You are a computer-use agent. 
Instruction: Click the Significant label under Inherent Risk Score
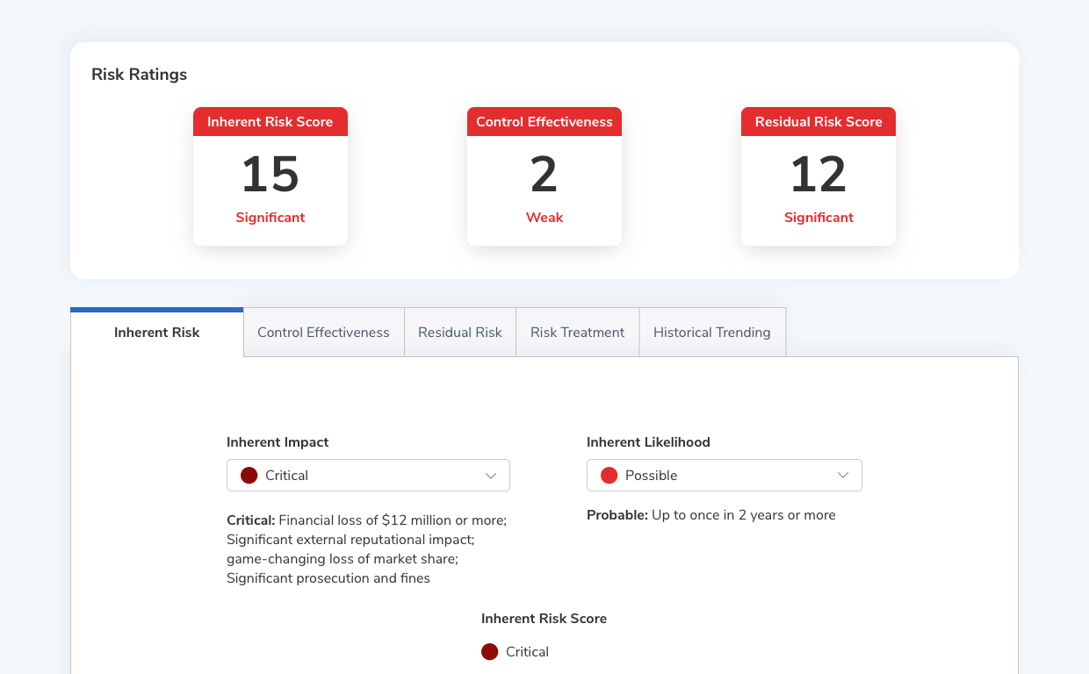tap(270, 217)
